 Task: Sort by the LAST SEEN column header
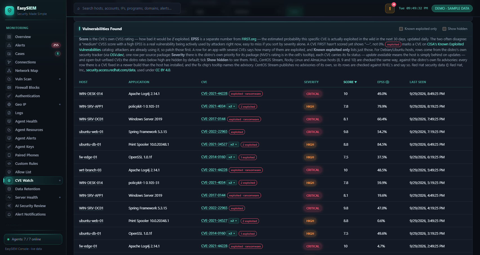pyautogui.click(x=418, y=82)
